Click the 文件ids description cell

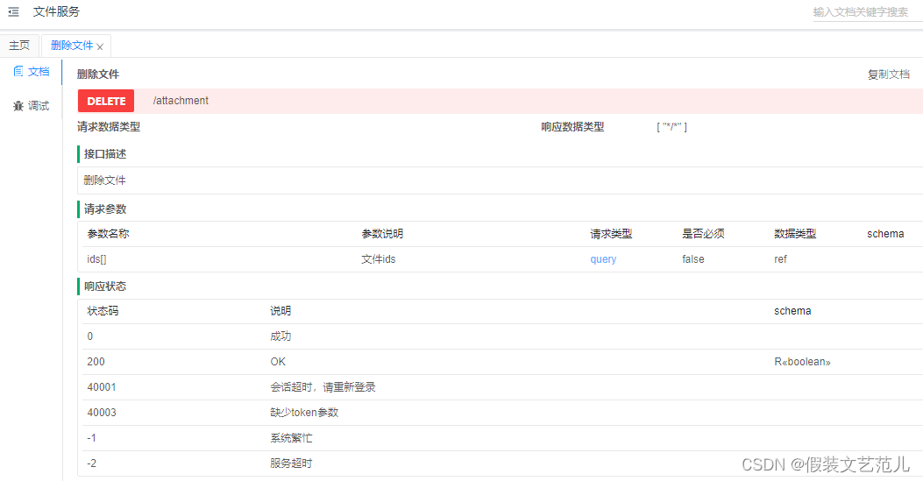[379, 259]
